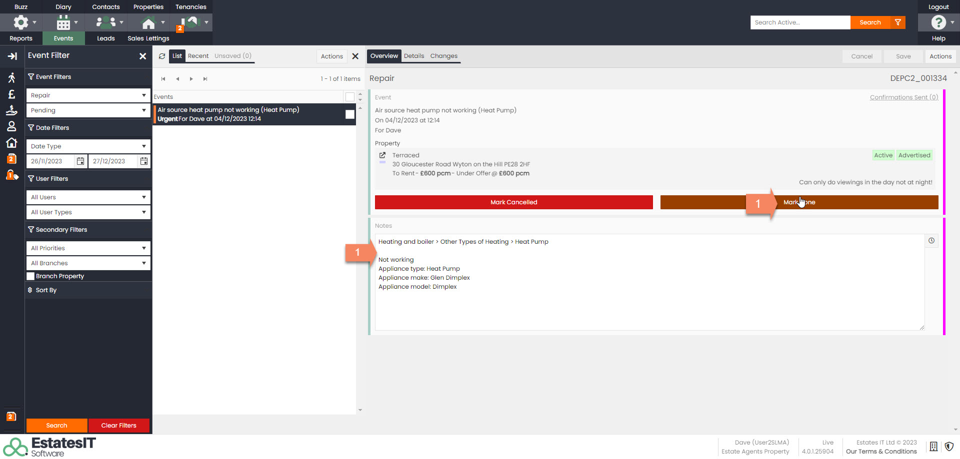Open the calendar picker for 26/11/2023 date

pyautogui.click(x=80, y=161)
